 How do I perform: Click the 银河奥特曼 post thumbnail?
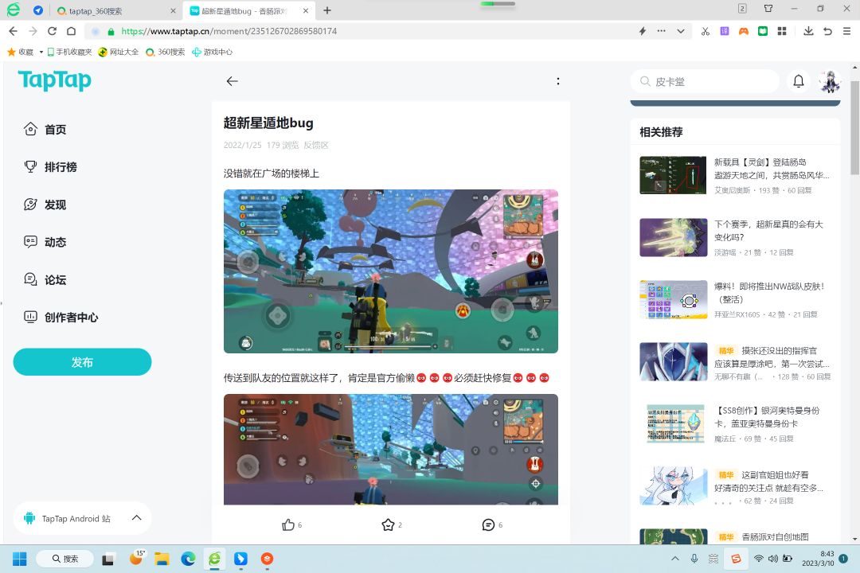tap(674, 424)
